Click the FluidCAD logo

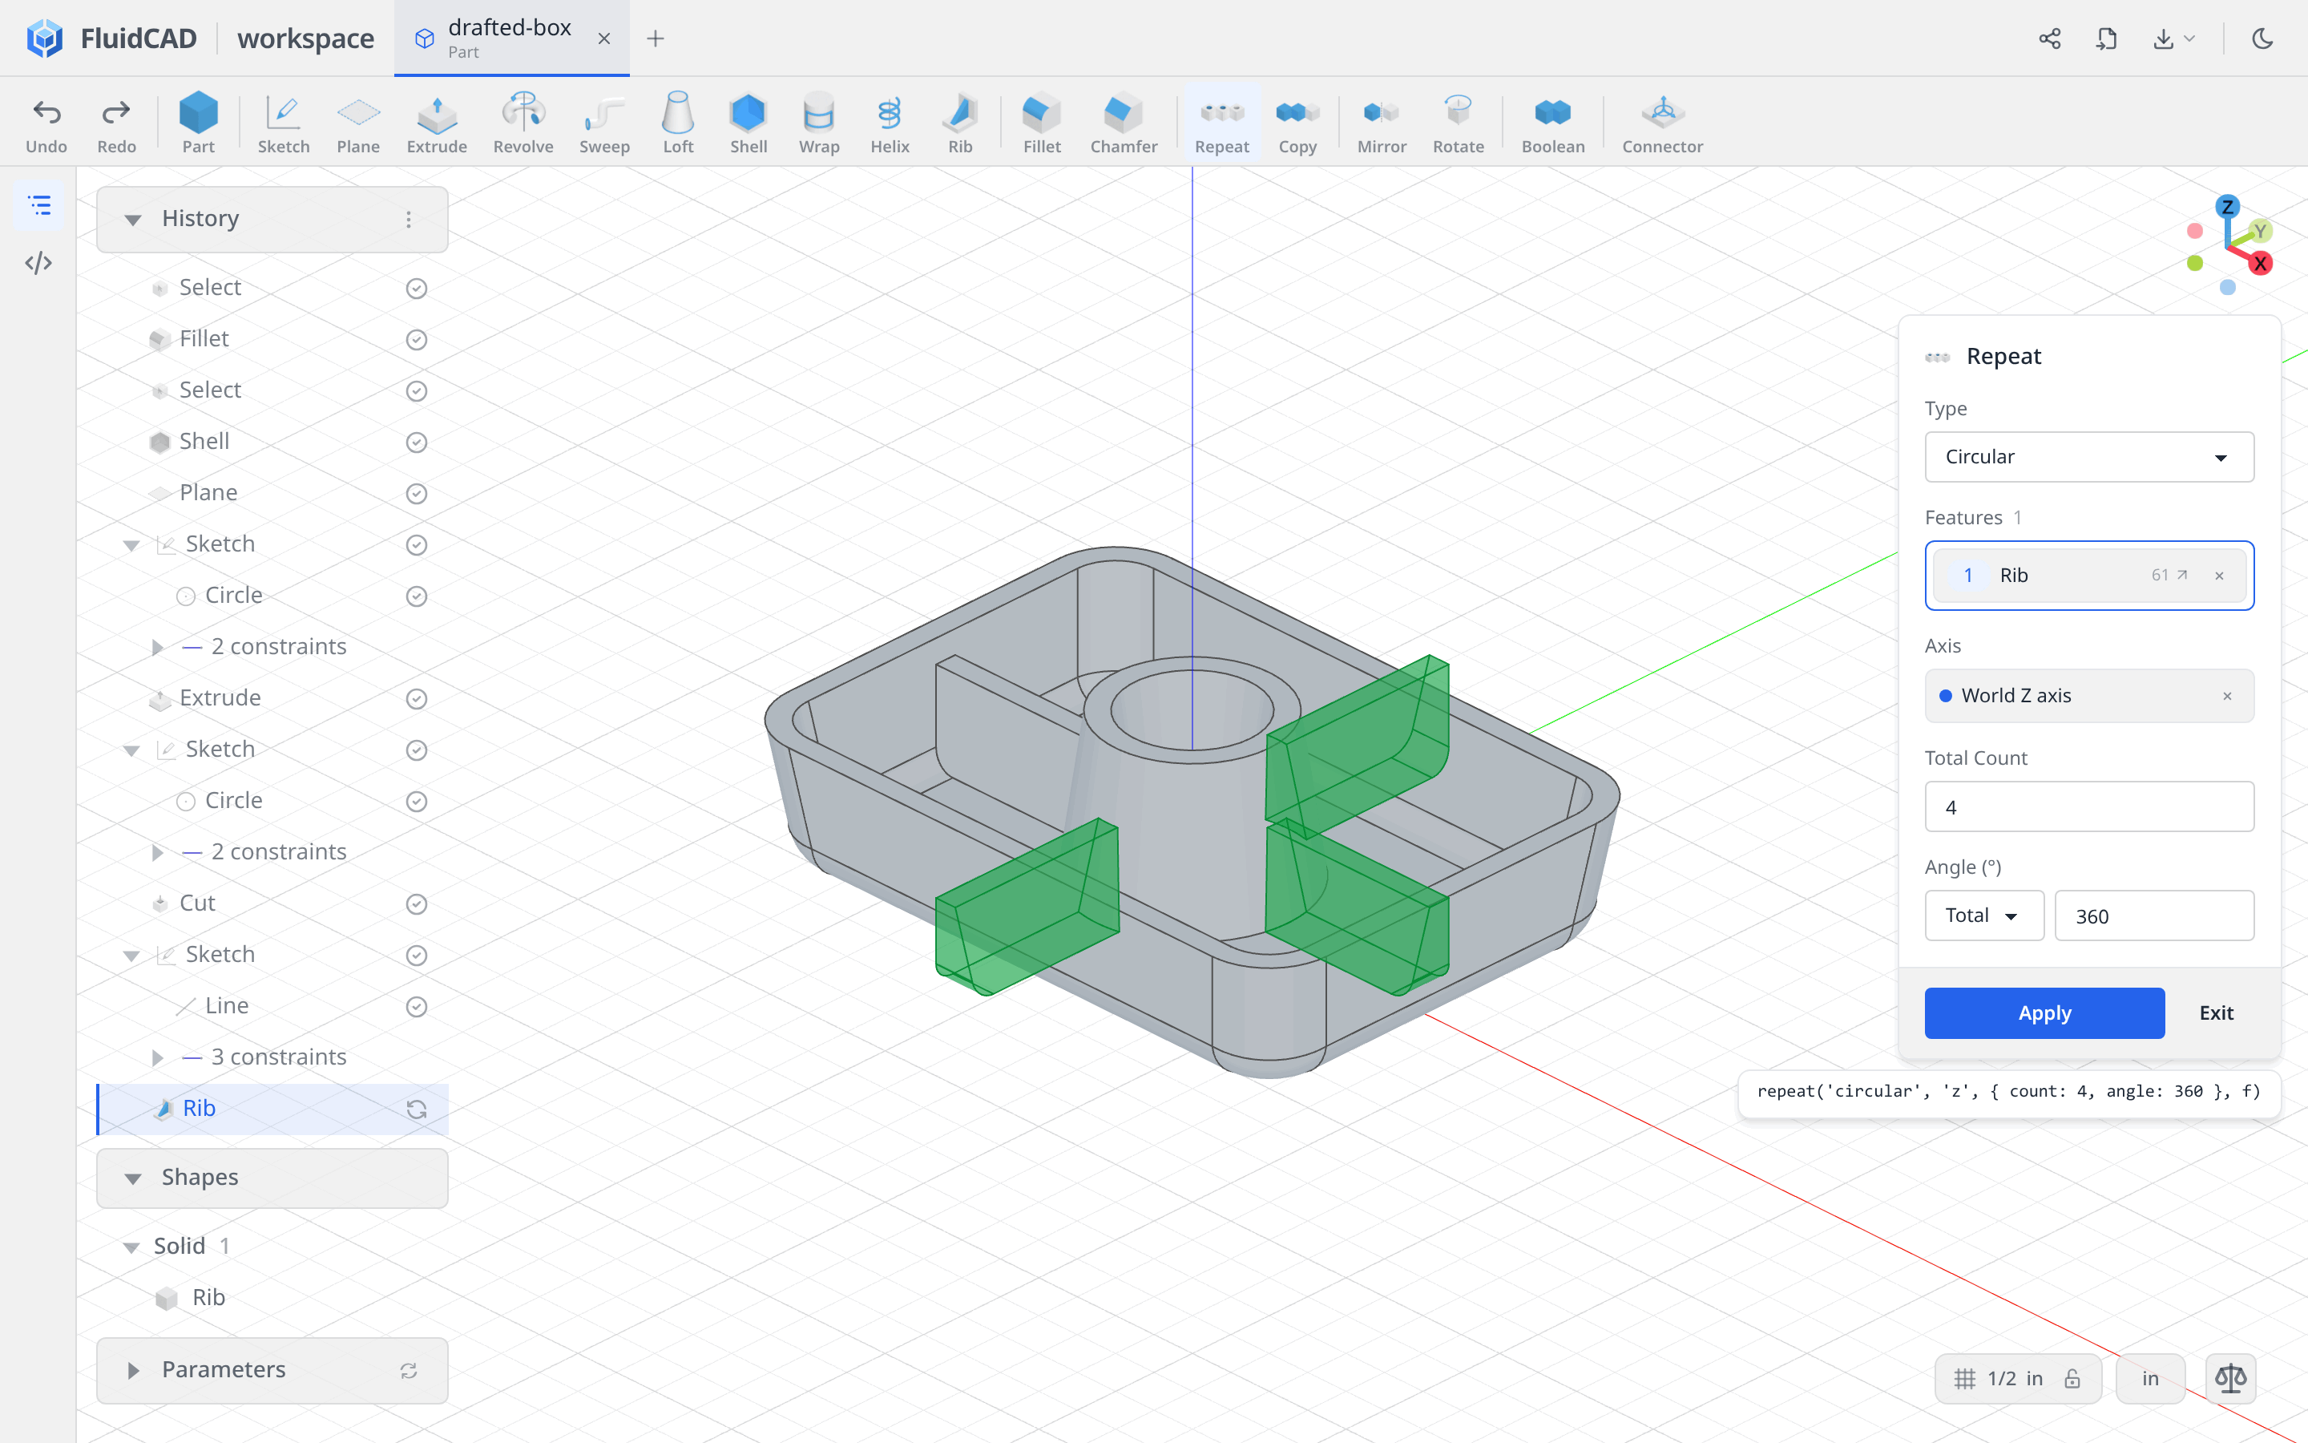click(45, 38)
